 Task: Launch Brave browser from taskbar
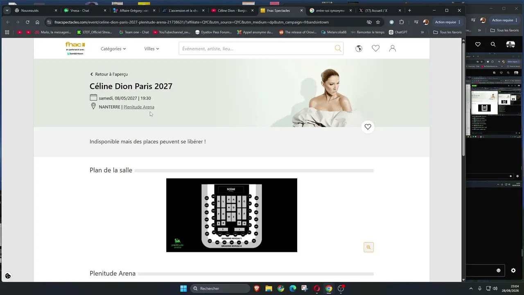pyautogui.click(x=257, y=288)
